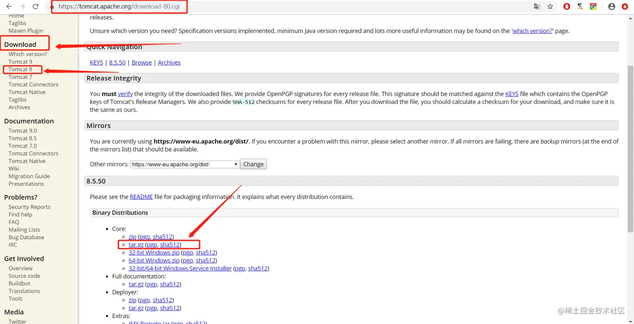Open the Presentations sidebar link

click(26, 184)
